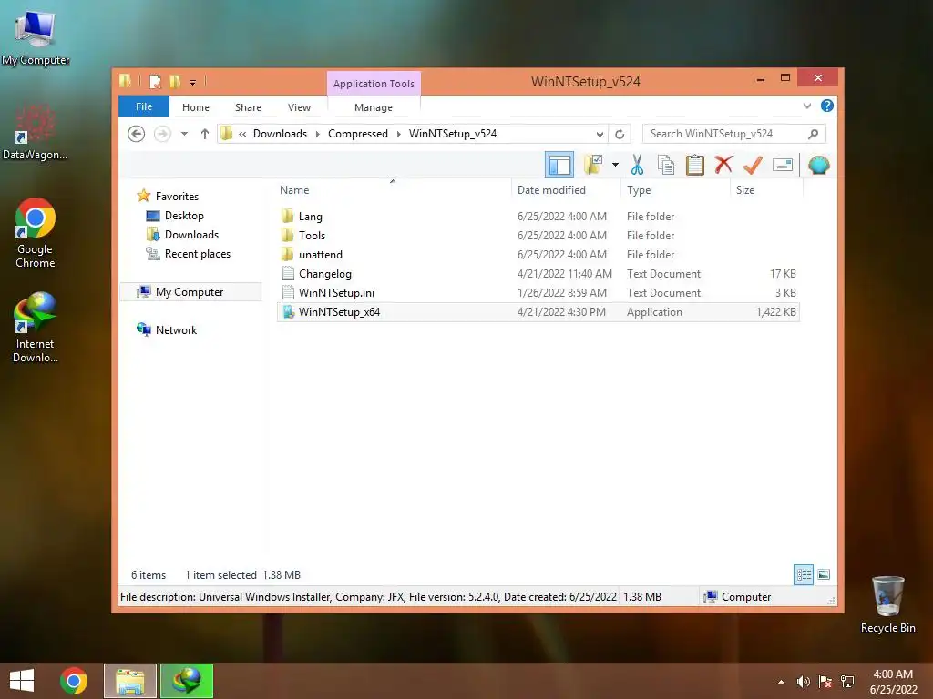The height and width of the screenshot is (699, 933).
Task: Click the Paste clipboard icon
Action: pyautogui.click(x=694, y=165)
